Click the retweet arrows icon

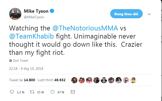(x=32, y=92)
